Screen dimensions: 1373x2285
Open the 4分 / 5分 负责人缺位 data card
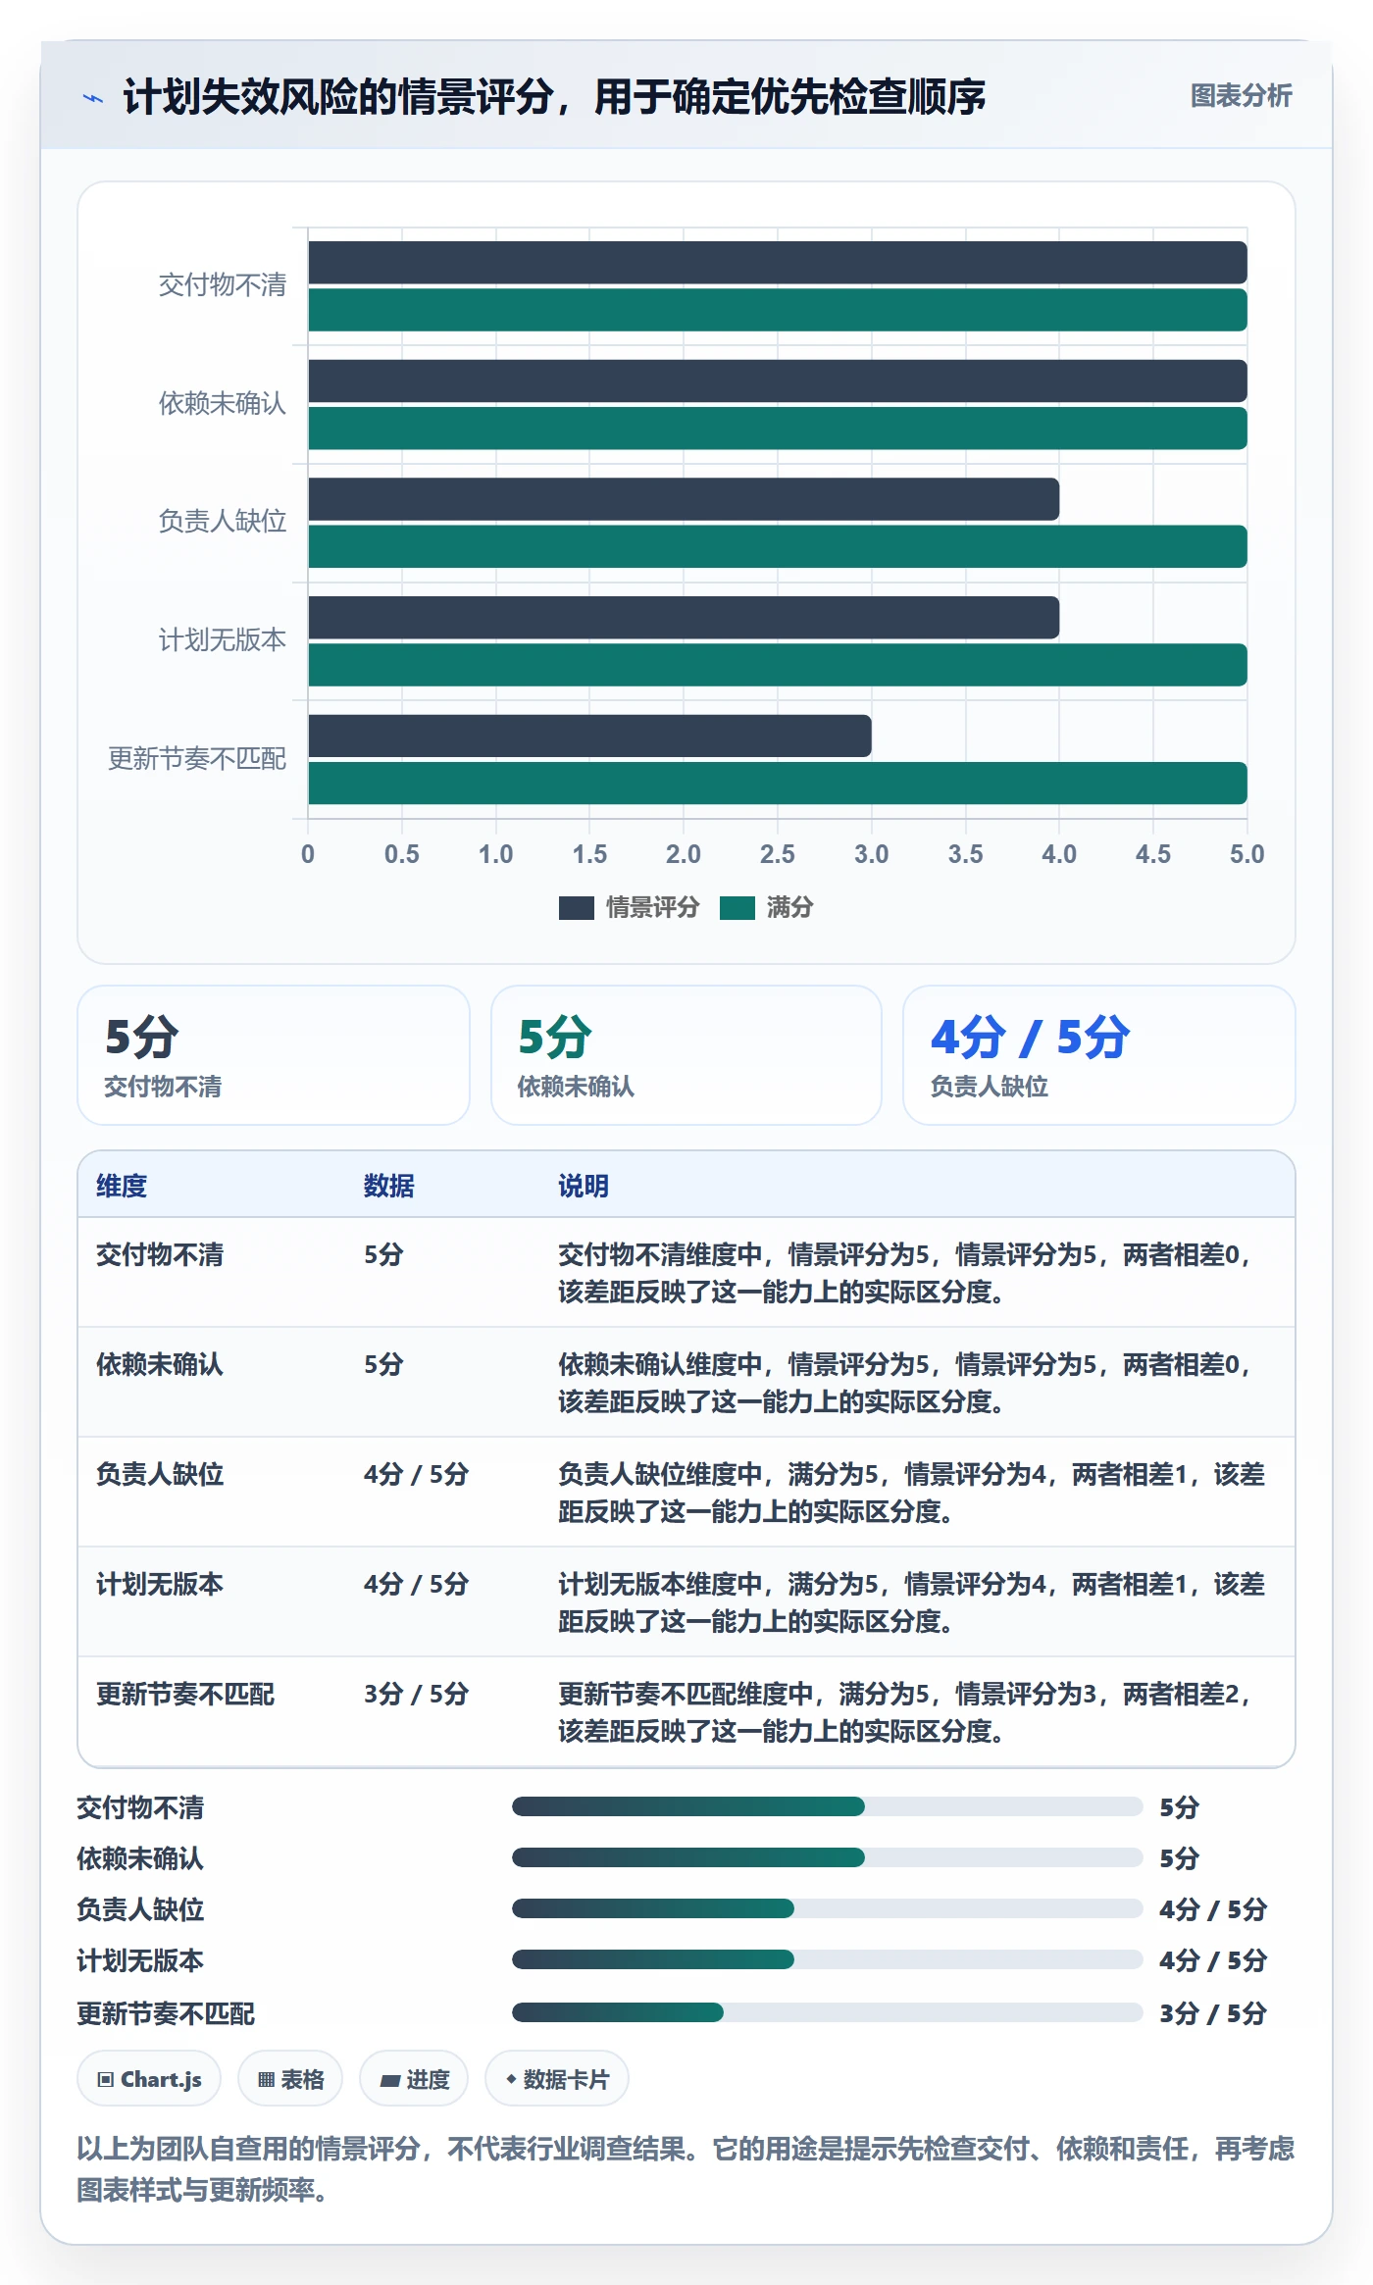pos(1099,1055)
